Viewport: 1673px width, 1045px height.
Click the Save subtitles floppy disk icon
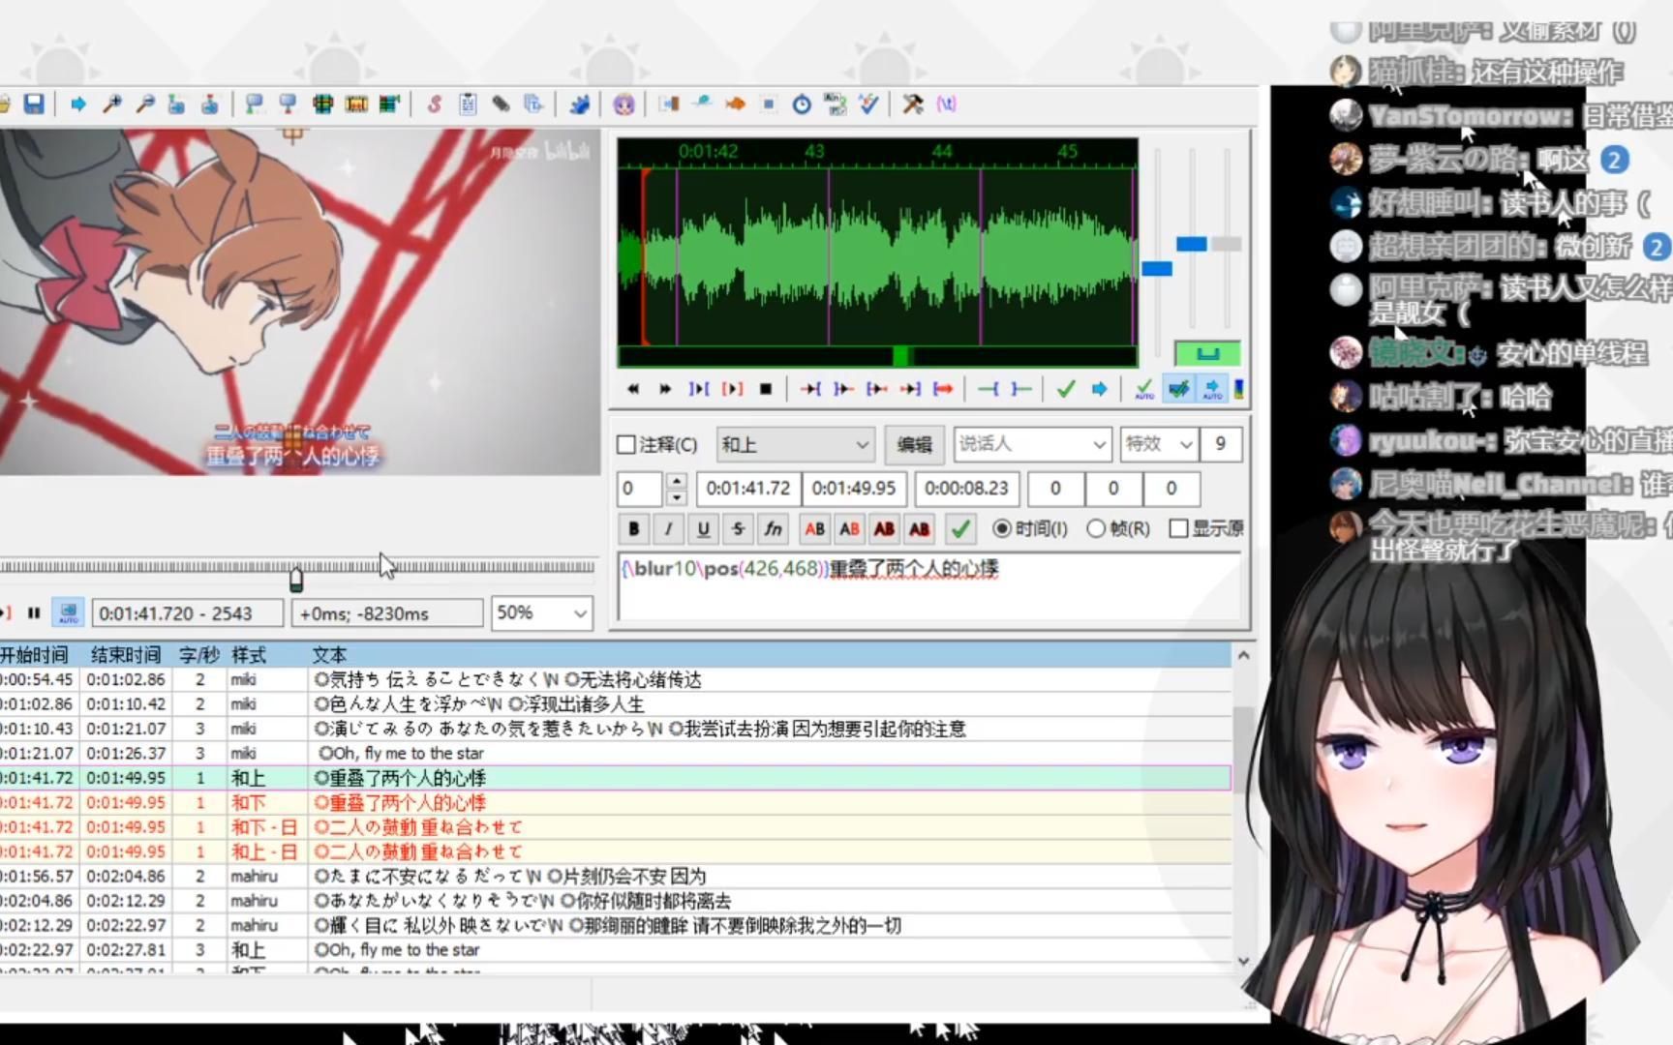(34, 104)
